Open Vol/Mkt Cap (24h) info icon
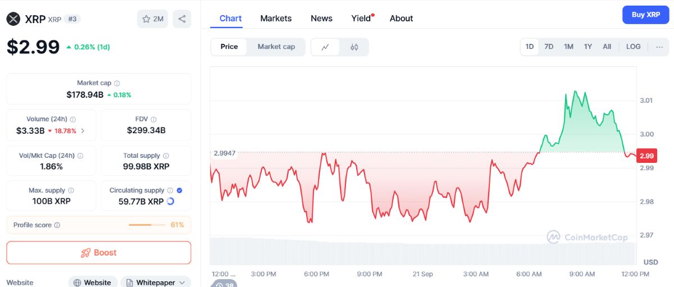The height and width of the screenshot is (287, 674). click(x=80, y=156)
